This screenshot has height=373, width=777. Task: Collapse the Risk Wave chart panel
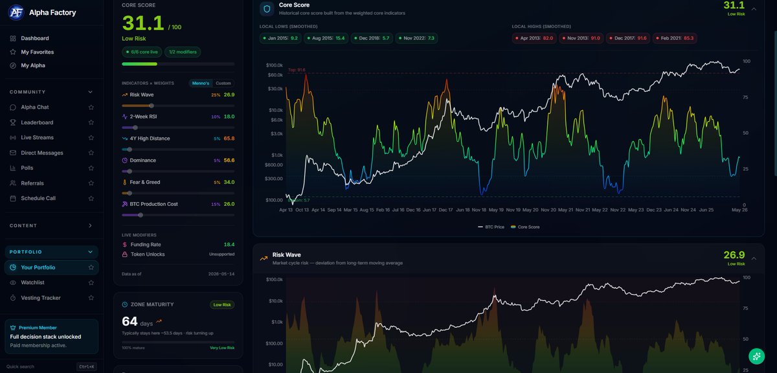[754, 258]
